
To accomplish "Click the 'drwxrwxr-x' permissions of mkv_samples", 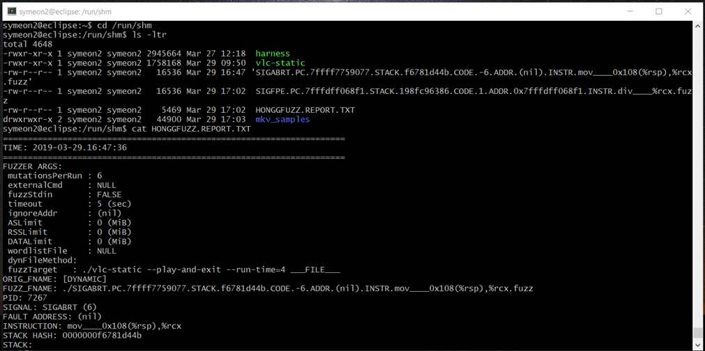I will pos(27,120).
